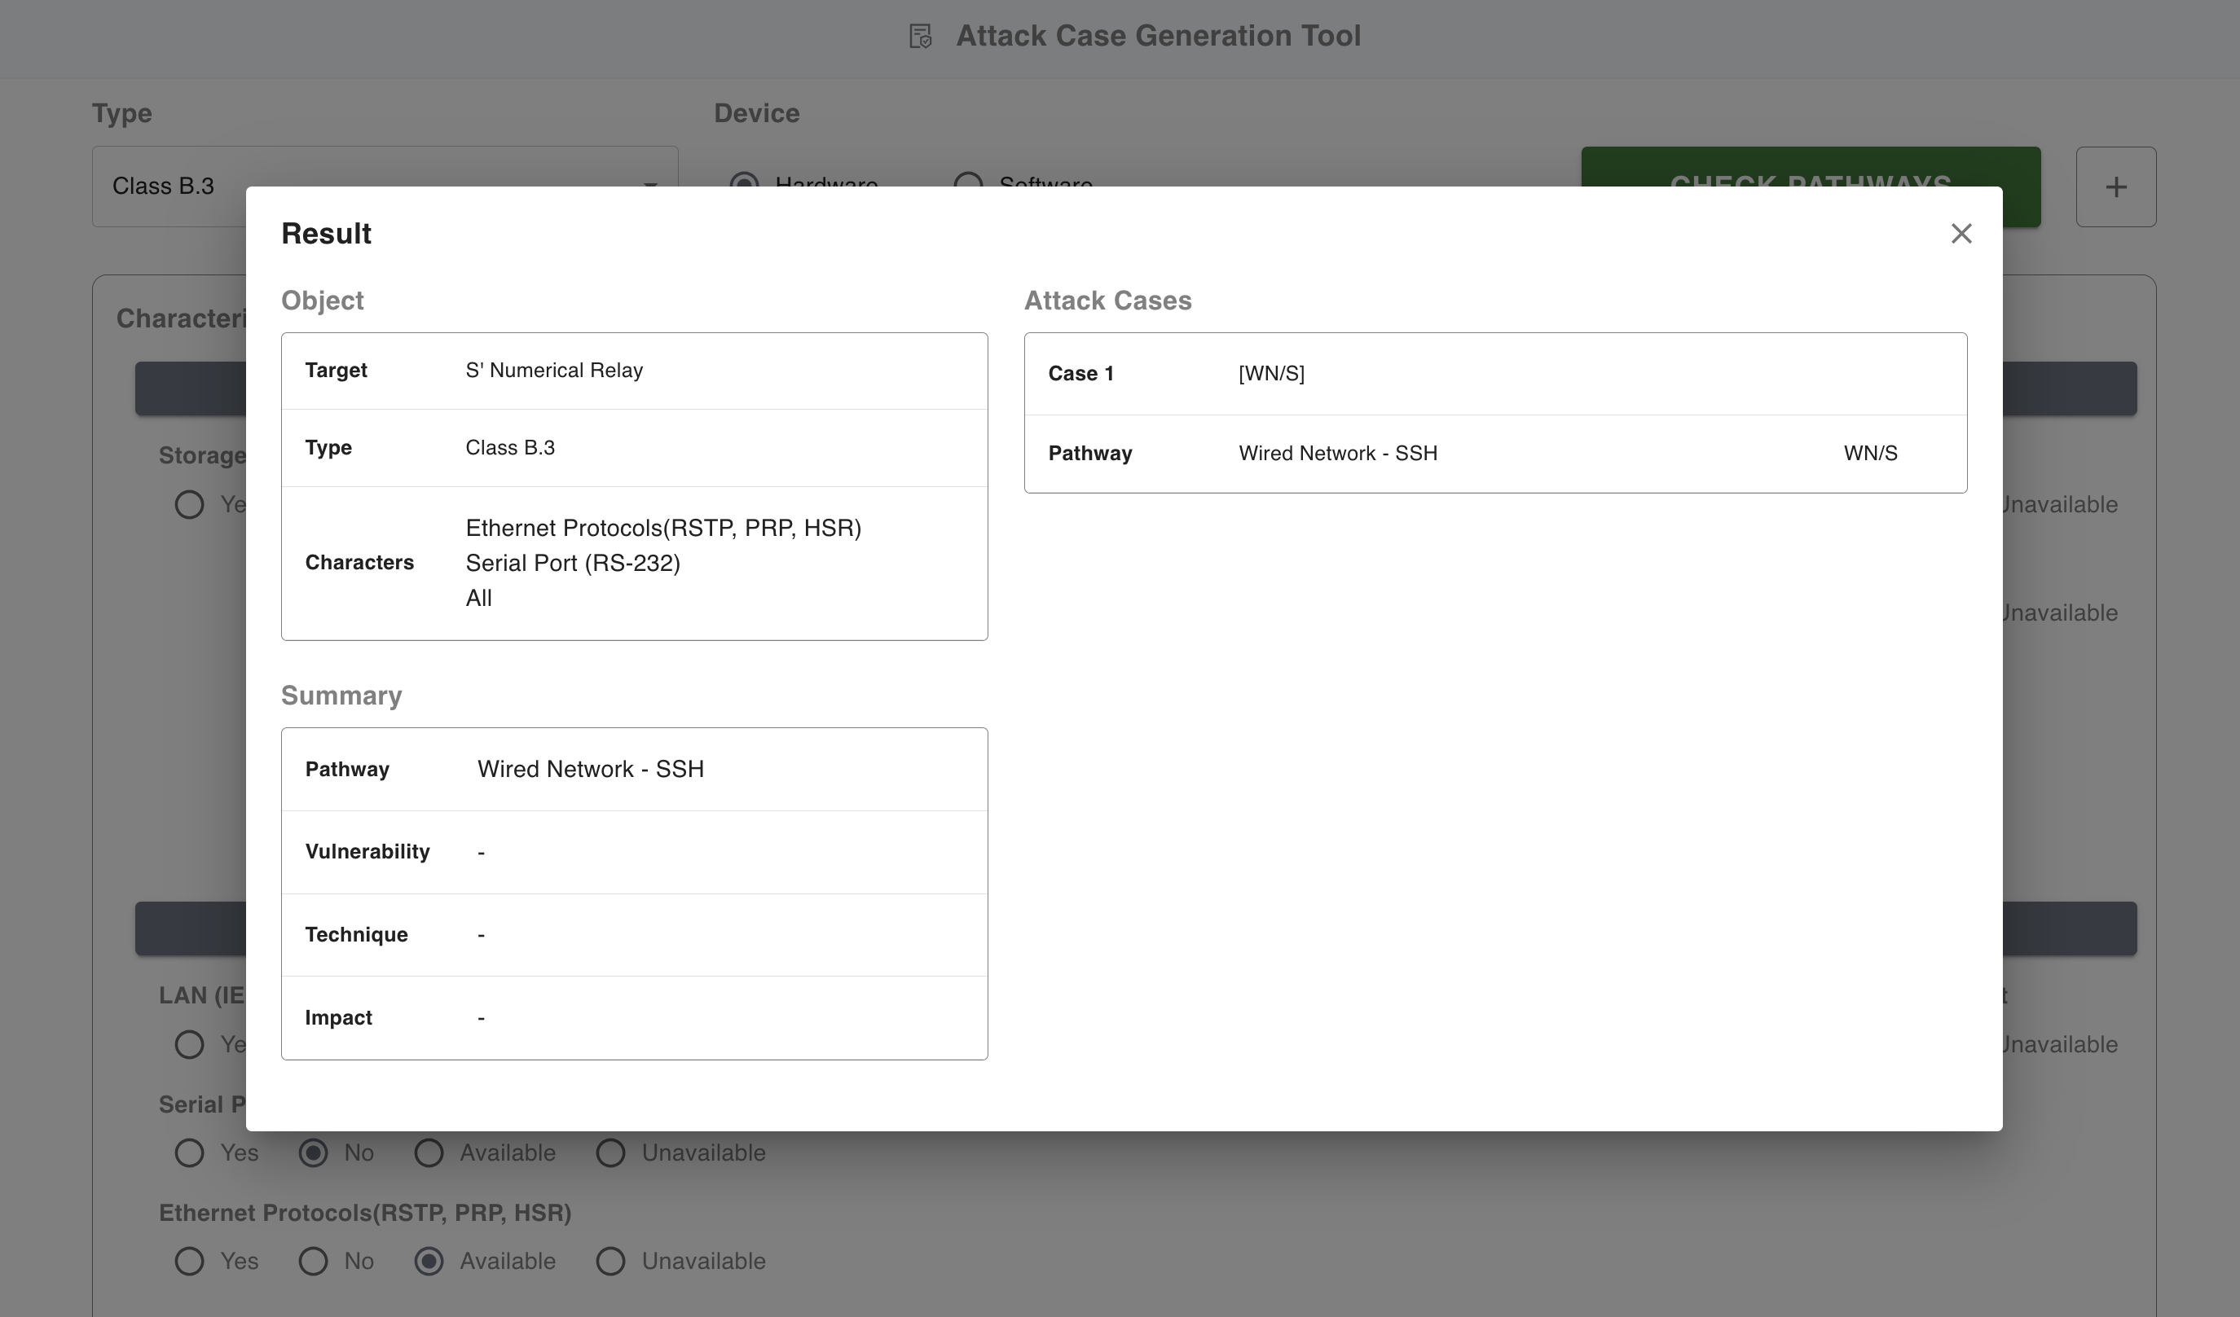The width and height of the screenshot is (2240, 1317).
Task: Click the plus add button
Action: coord(2115,187)
